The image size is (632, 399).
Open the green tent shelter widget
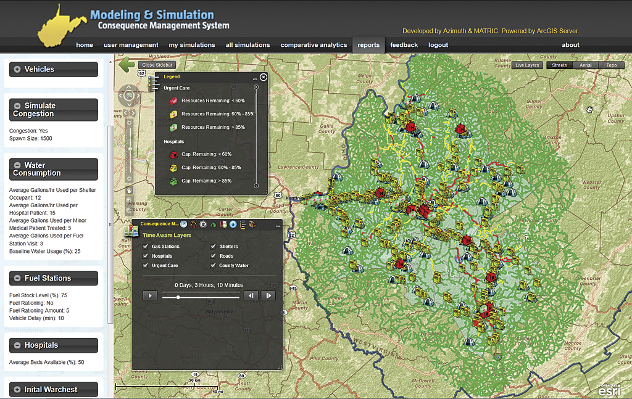click(x=213, y=224)
